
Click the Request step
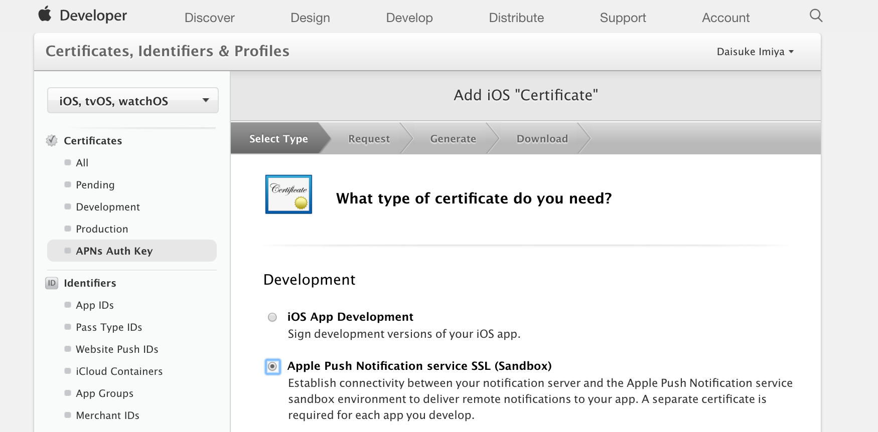(x=369, y=139)
